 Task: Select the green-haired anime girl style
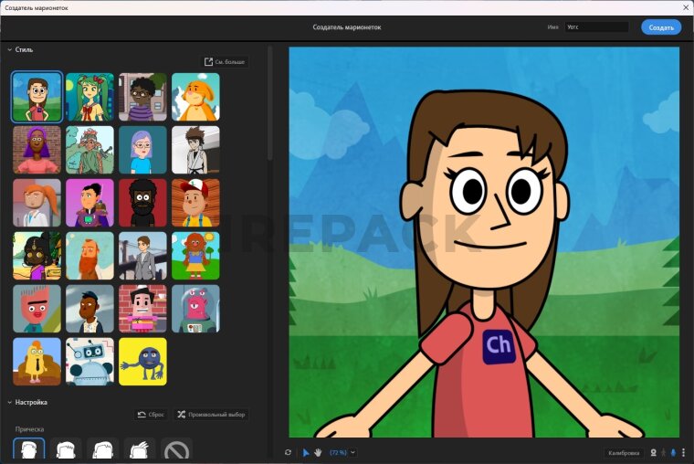(x=89, y=97)
